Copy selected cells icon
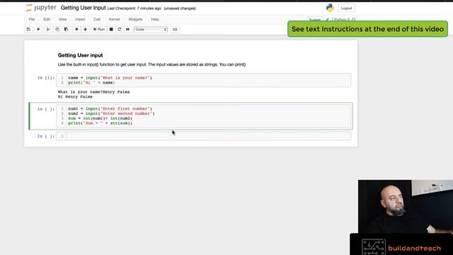The width and height of the screenshot is (453, 255). pos(57,30)
